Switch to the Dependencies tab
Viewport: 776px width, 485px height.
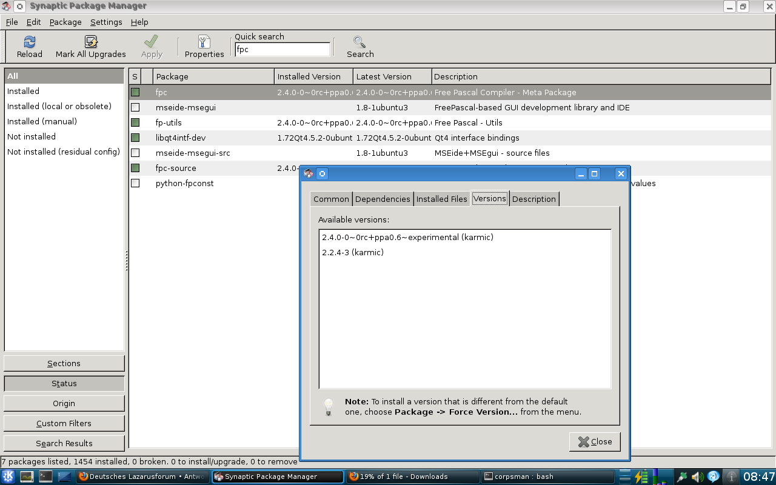point(383,199)
